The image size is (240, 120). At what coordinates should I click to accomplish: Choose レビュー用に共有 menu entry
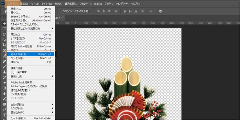click(31, 72)
